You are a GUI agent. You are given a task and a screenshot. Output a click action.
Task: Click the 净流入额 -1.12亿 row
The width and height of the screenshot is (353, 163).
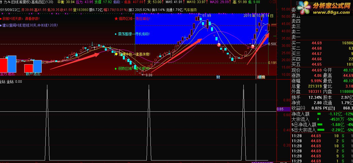pos(322,114)
